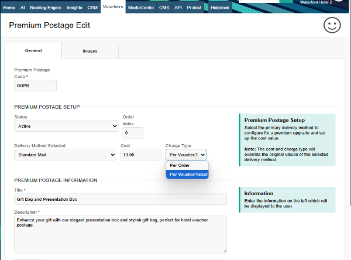Click the PREMIUM POSTAGE INFORMATION section header
The height and width of the screenshot is (260, 351).
coord(56,180)
